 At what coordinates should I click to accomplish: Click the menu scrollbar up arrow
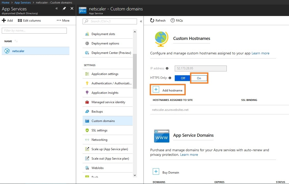pos(135,32)
